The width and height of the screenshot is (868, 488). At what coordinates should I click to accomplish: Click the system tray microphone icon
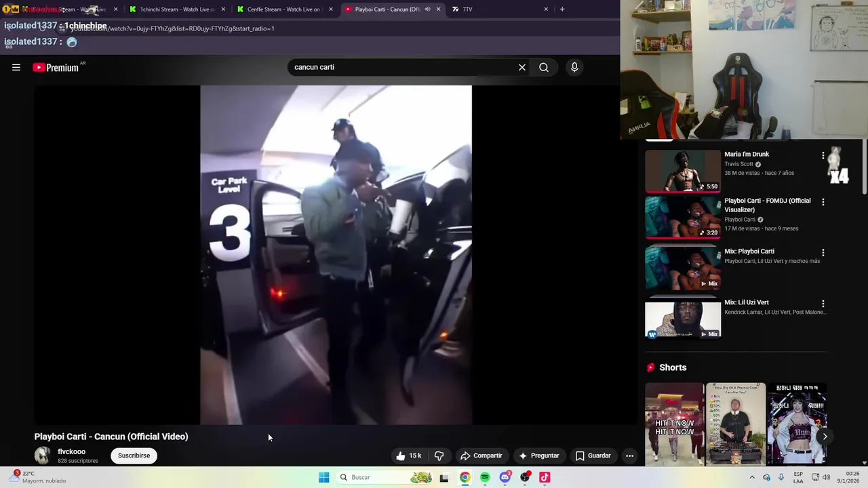[781, 477]
